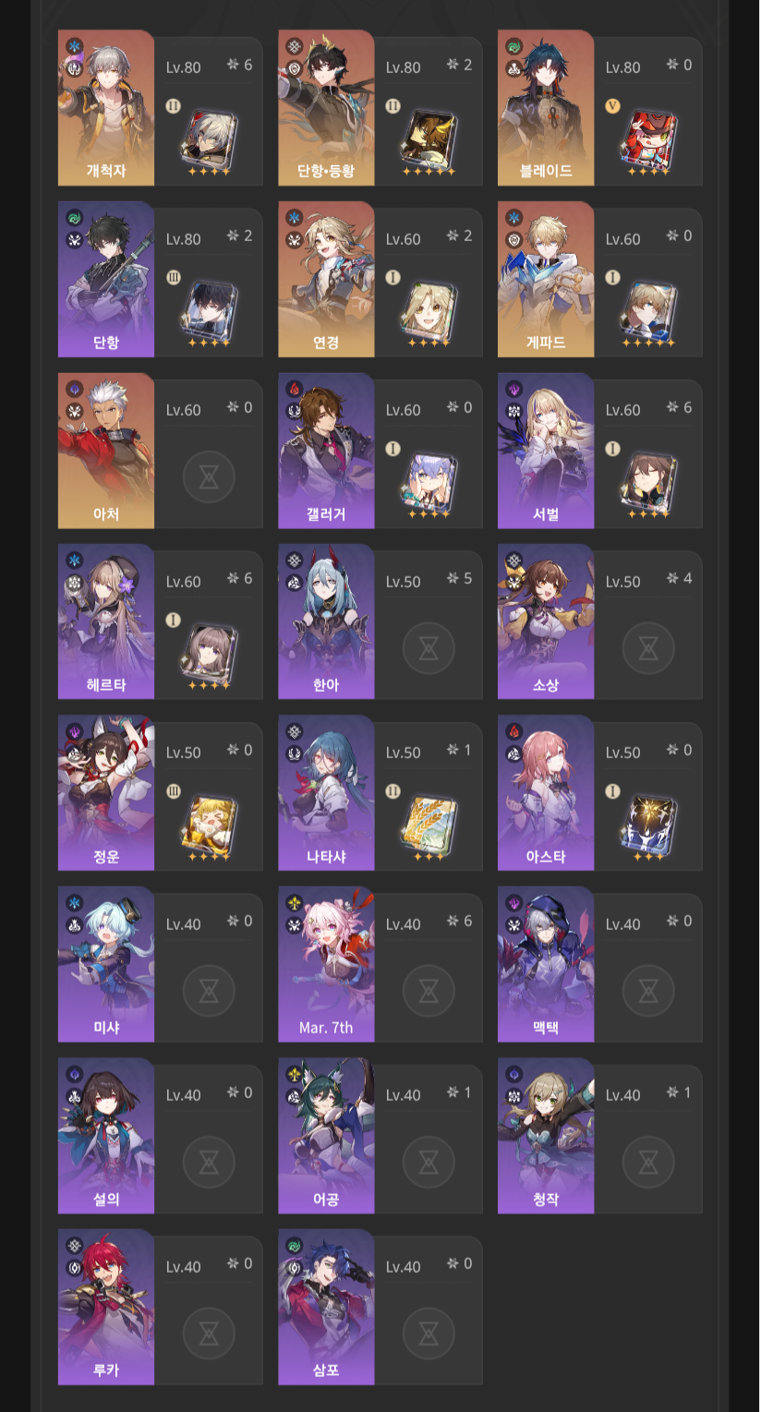Click the light cone icon next to 아스타

[x=648, y=822]
